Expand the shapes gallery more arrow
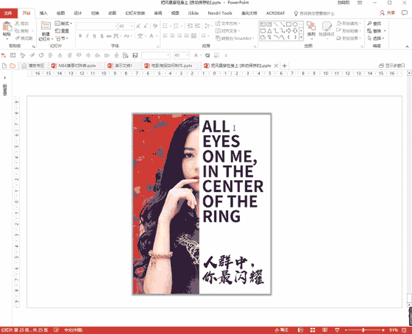 click(x=301, y=38)
